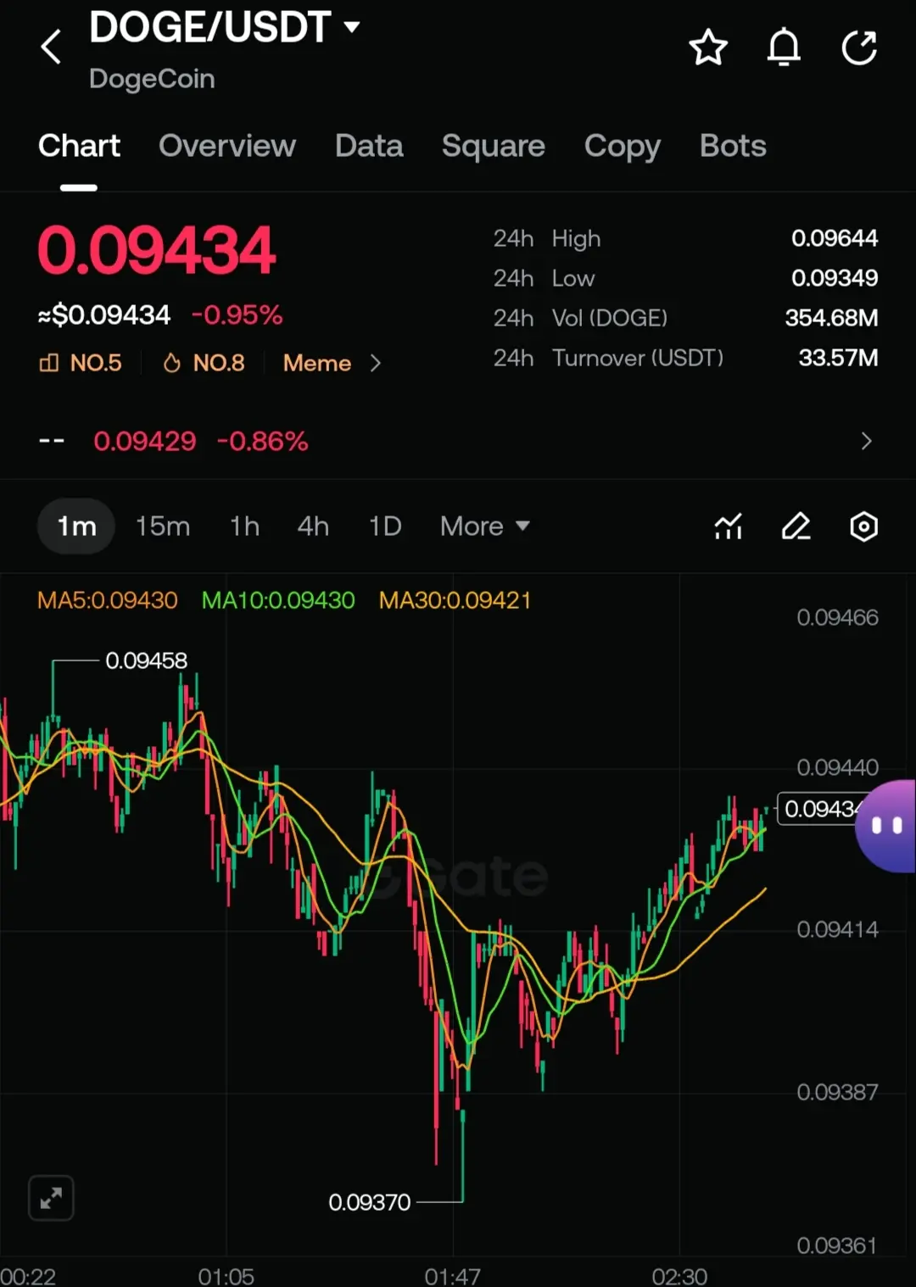Share the chart using the share icon
This screenshot has height=1287, width=916.
point(859,47)
